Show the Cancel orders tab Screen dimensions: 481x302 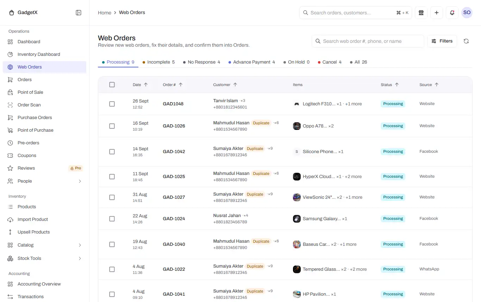(330, 62)
